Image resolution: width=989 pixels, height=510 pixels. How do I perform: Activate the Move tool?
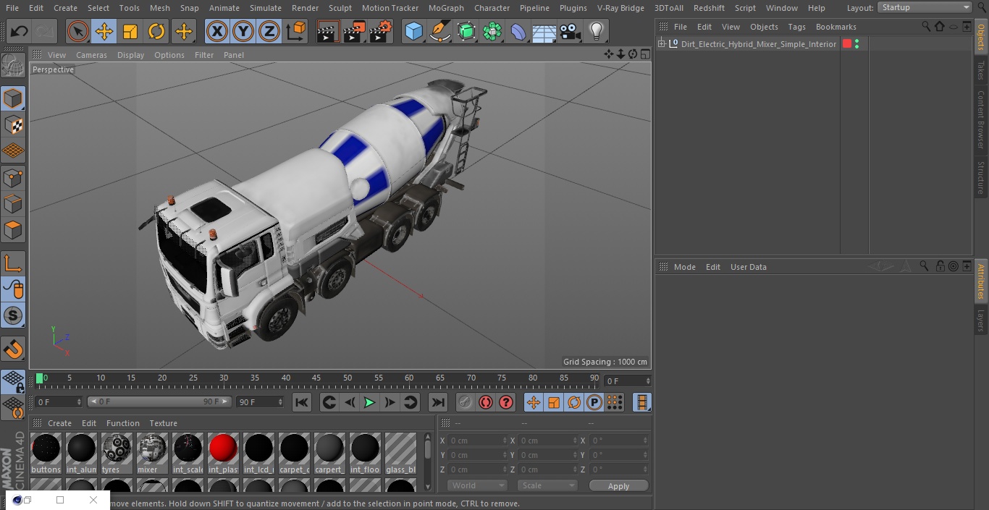pyautogui.click(x=104, y=31)
